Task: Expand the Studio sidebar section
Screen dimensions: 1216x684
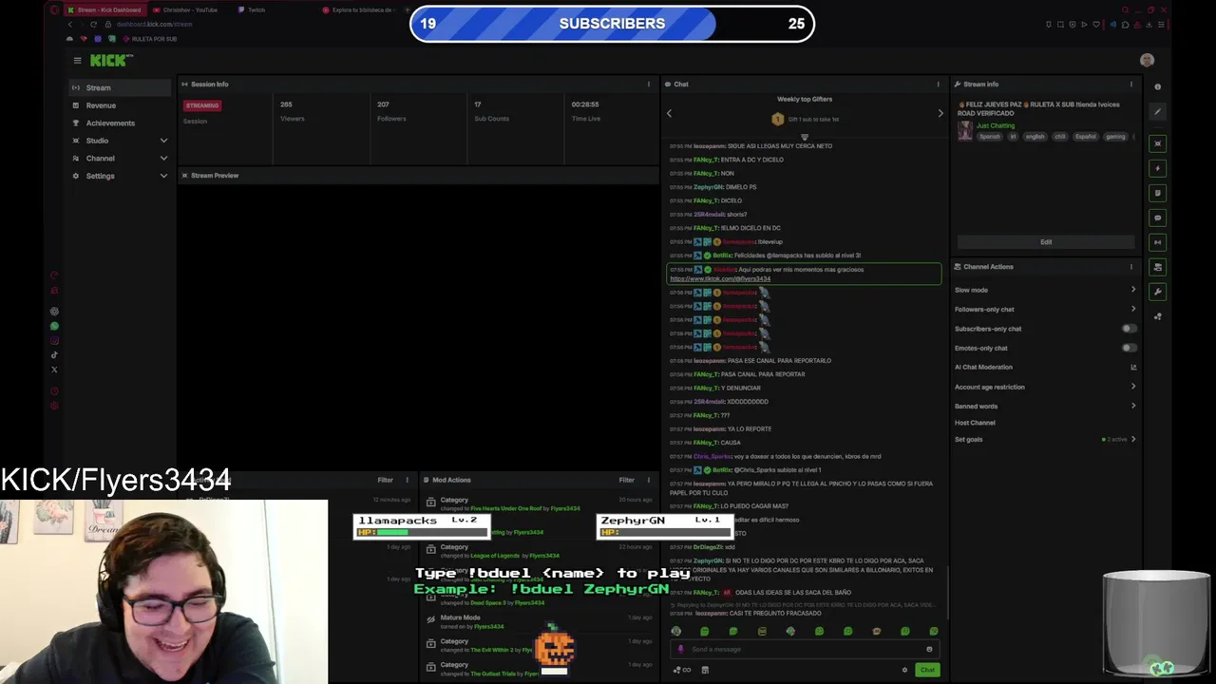Action: pos(120,141)
